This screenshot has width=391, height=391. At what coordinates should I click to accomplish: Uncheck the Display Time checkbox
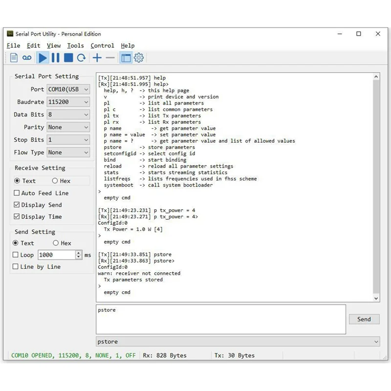(17, 217)
